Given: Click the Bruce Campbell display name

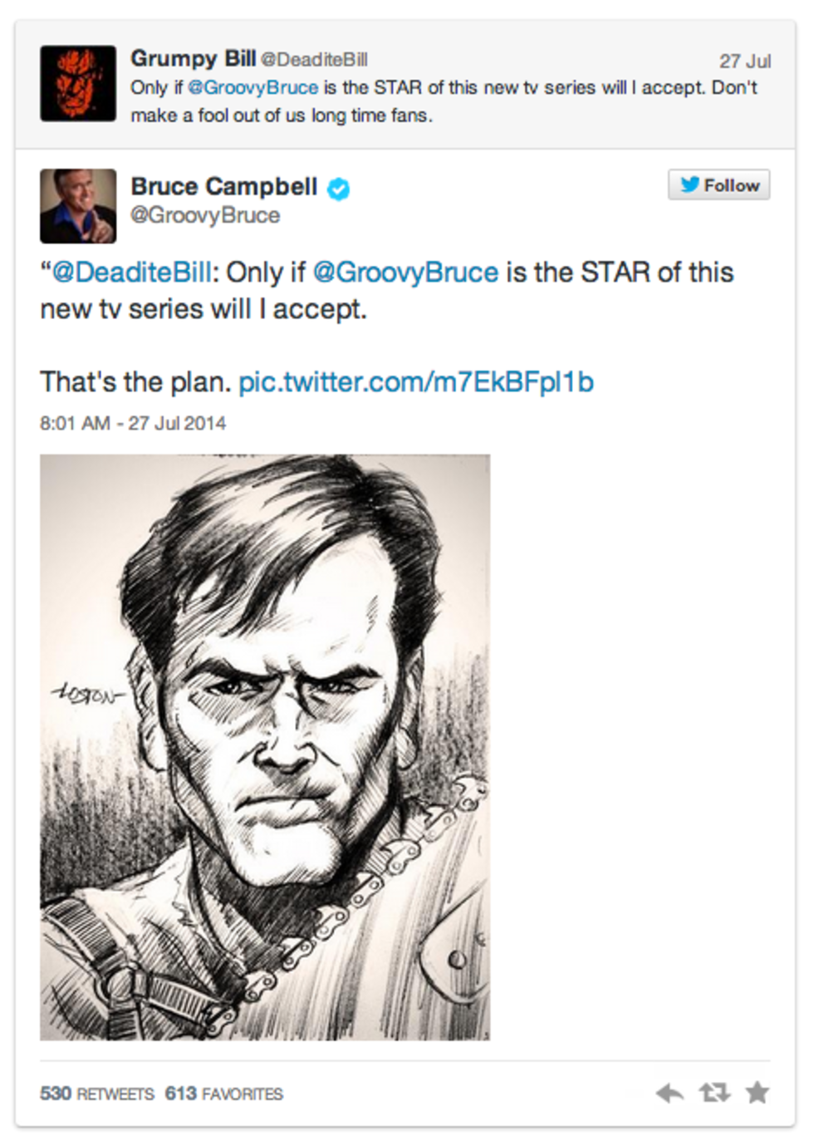Looking at the screenshot, I should click(x=224, y=186).
